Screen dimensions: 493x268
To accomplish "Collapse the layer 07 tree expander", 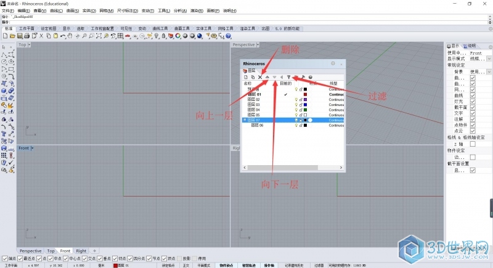I will coord(245,120).
